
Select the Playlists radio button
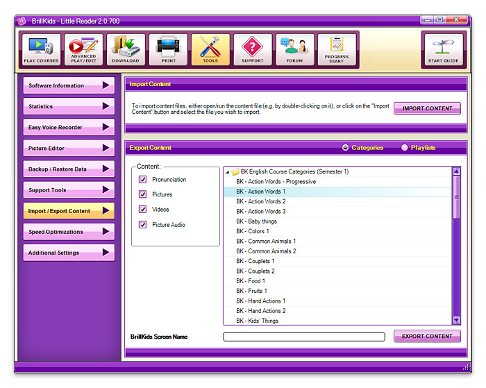click(405, 148)
